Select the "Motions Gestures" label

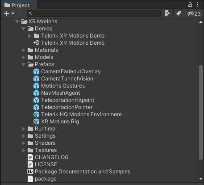[63, 86]
